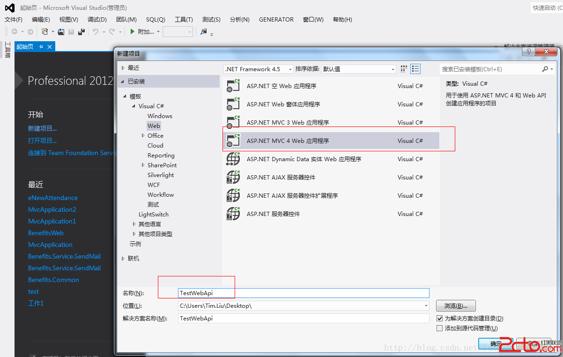Expand the Office tree node
The width and height of the screenshot is (563, 357).
[x=143, y=136]
